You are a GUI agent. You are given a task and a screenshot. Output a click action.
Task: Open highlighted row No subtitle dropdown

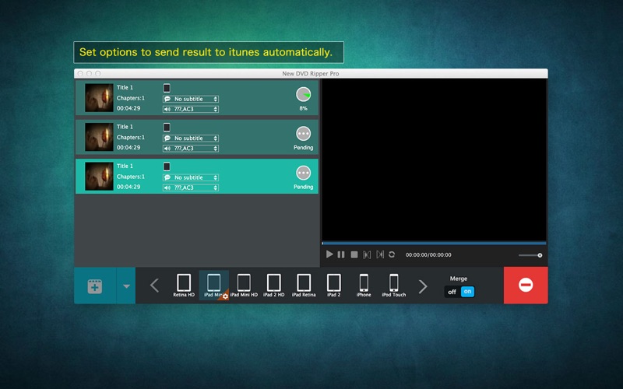191,177
